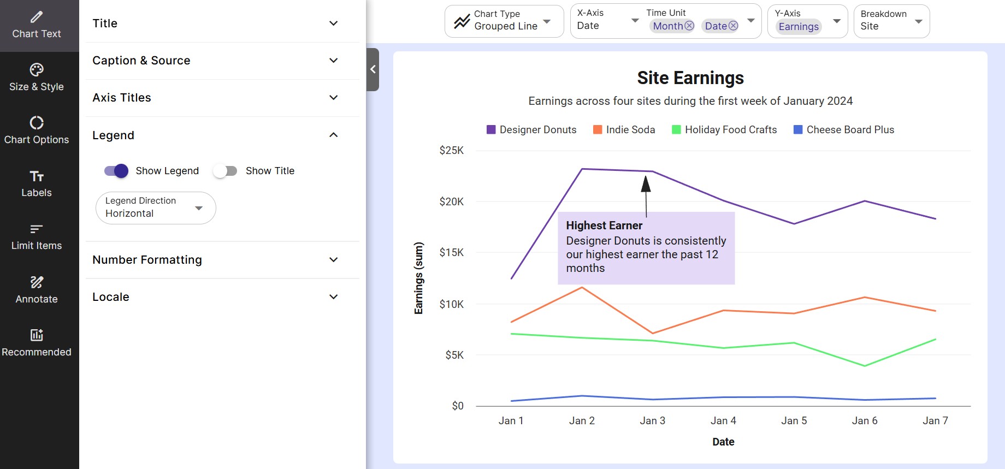Image resolution: width=1005 pixels, height=469 pixels.
Task: Open the Annotate tool icon
Action: 37,282
